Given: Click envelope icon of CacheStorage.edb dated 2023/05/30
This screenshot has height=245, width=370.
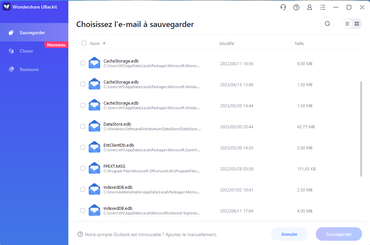Looking at the screenshot, I should pyautogui.click(x=94, y=105).
